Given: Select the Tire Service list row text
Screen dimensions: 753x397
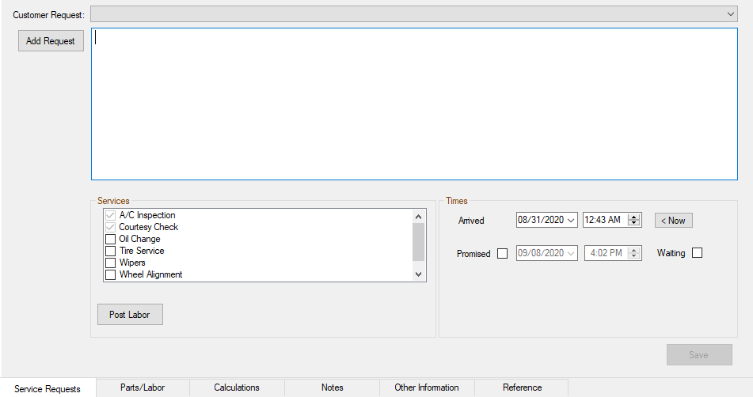Looking at the screenshot, I should pyautogui.click(x=142, y=251).
